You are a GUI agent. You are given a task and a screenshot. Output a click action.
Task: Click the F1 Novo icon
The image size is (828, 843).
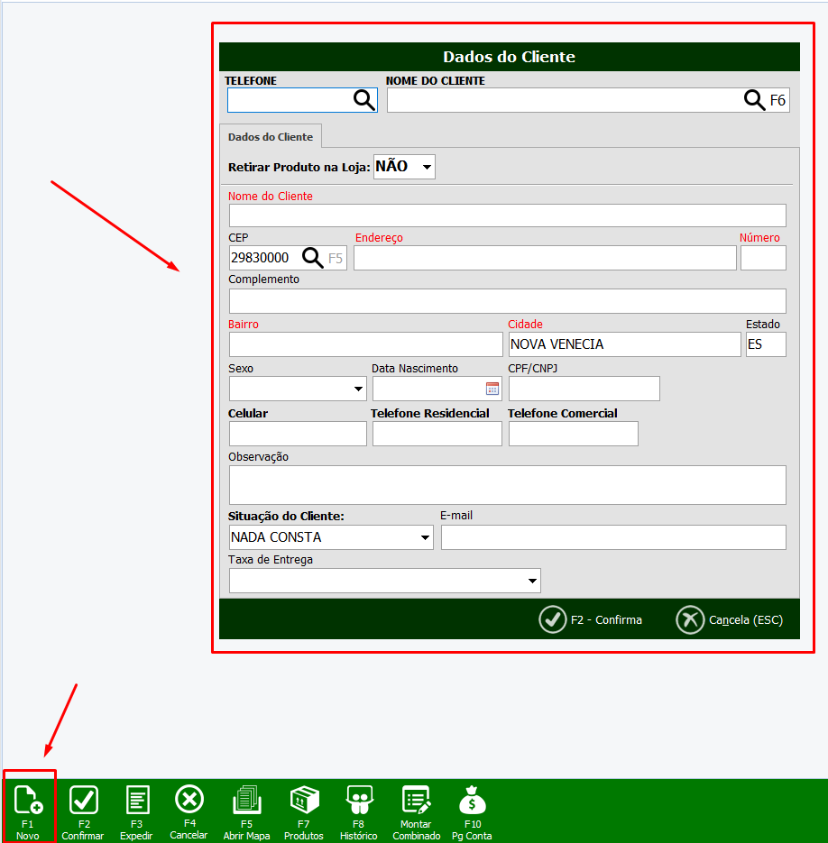tap(29, 801)
